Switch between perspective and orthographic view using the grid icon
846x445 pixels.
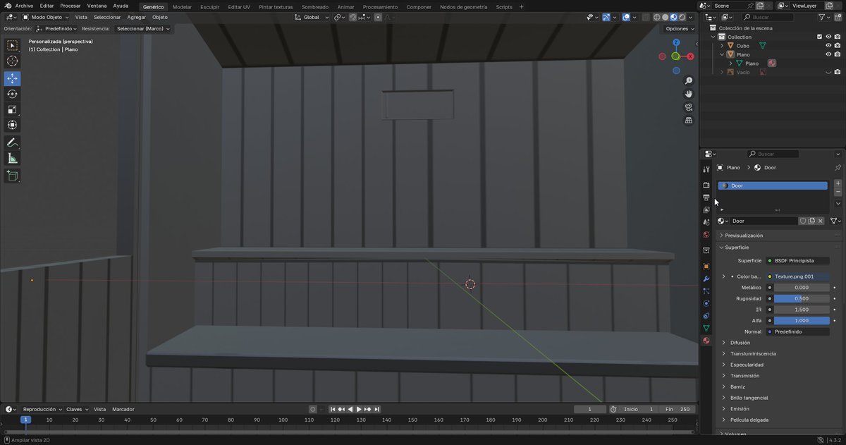(689, 121)
